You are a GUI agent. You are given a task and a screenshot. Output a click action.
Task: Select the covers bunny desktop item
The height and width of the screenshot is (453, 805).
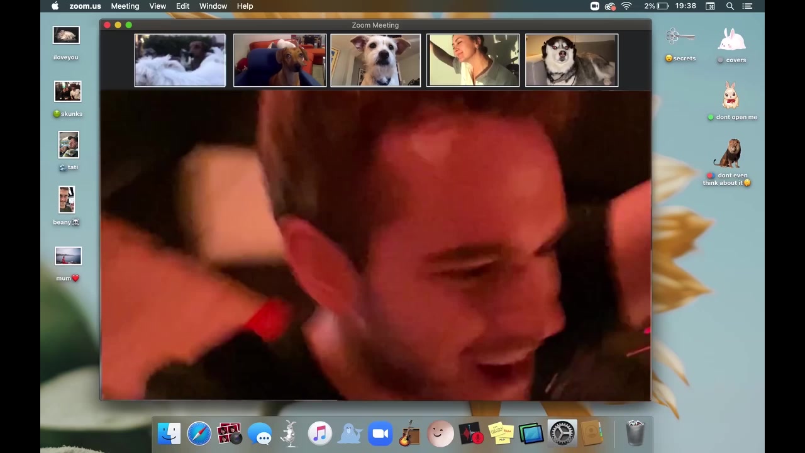click(x=732, y=45)
